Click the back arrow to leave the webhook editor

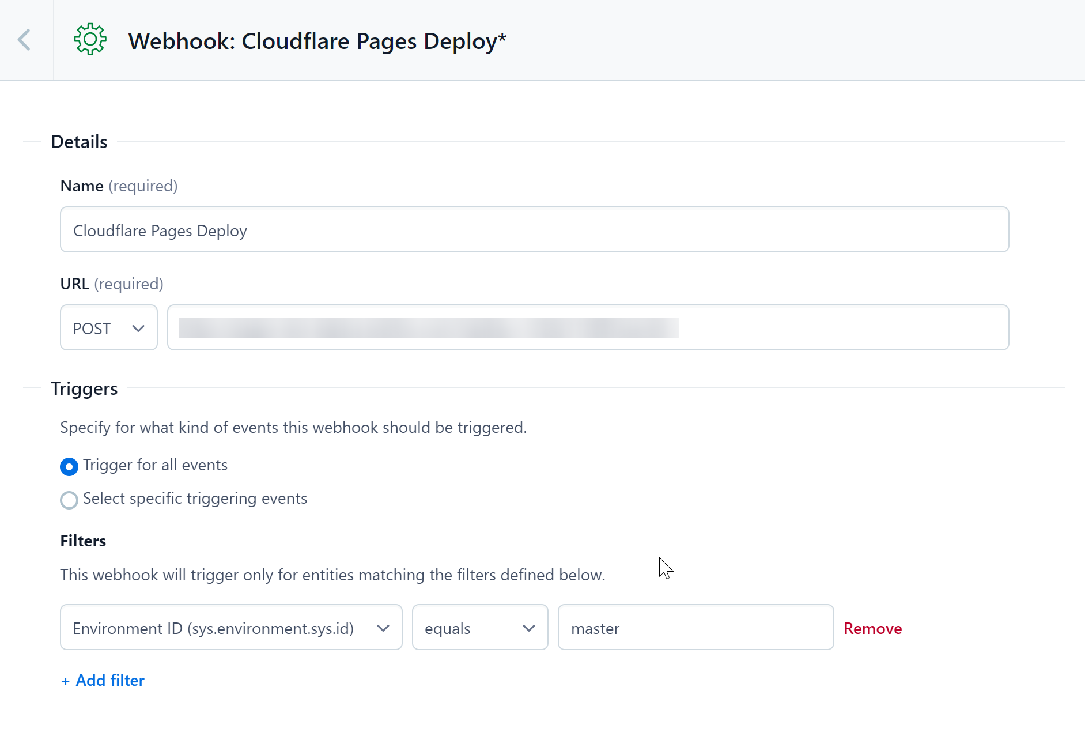(24, 39)
